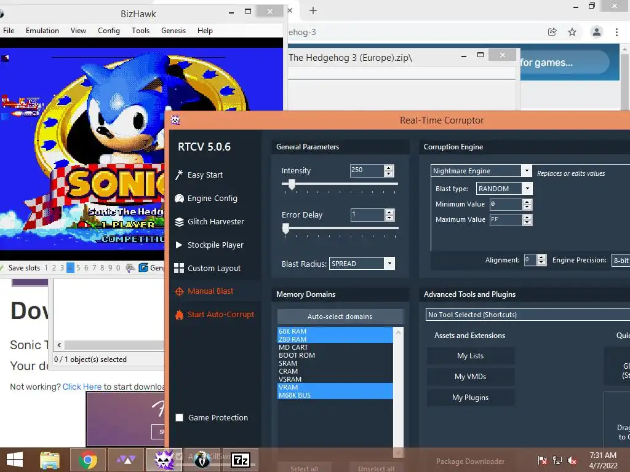Click the purple triangles taskbar icon

[126, 460]
